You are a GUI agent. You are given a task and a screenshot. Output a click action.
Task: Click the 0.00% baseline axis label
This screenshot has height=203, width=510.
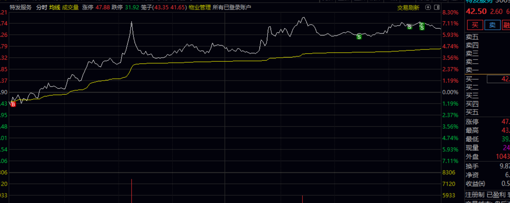click(x=450, y=92)
